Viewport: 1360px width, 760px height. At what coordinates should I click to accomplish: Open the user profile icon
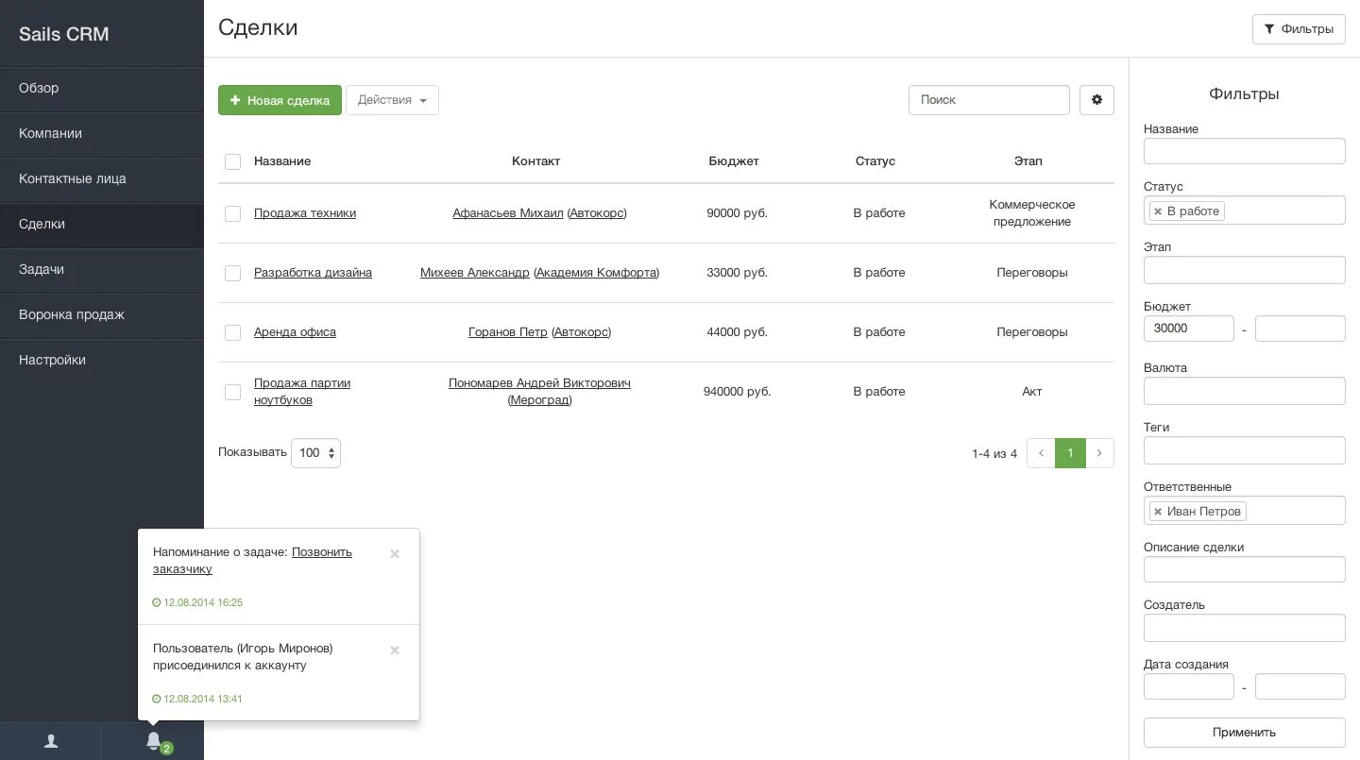[51, 741]
